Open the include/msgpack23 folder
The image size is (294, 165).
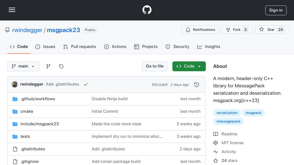click(40, 124)
